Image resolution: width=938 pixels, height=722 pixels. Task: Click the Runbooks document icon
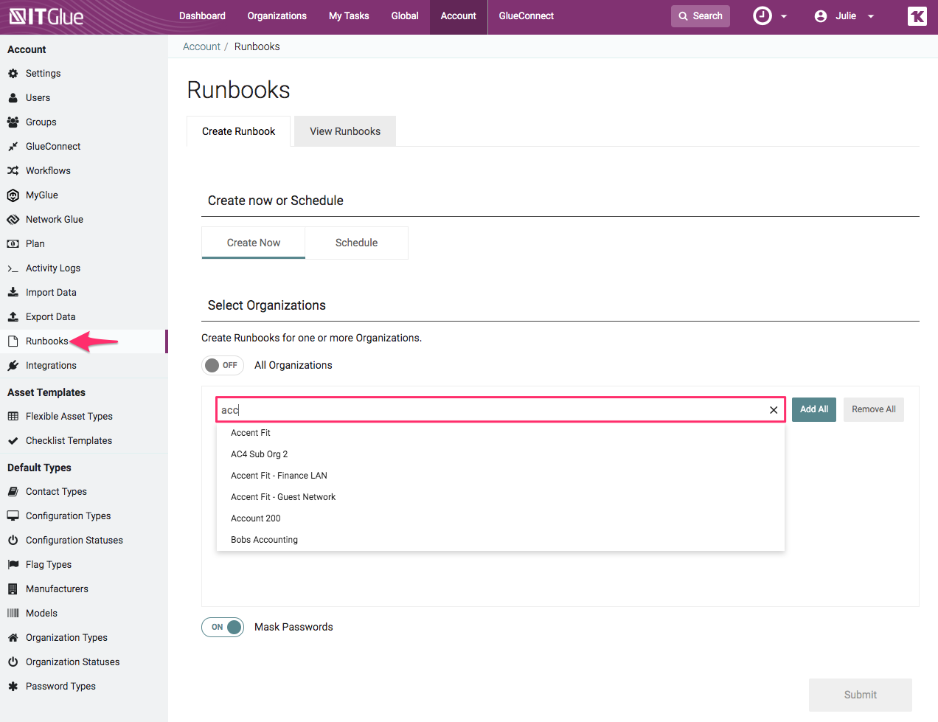[13, 341]
